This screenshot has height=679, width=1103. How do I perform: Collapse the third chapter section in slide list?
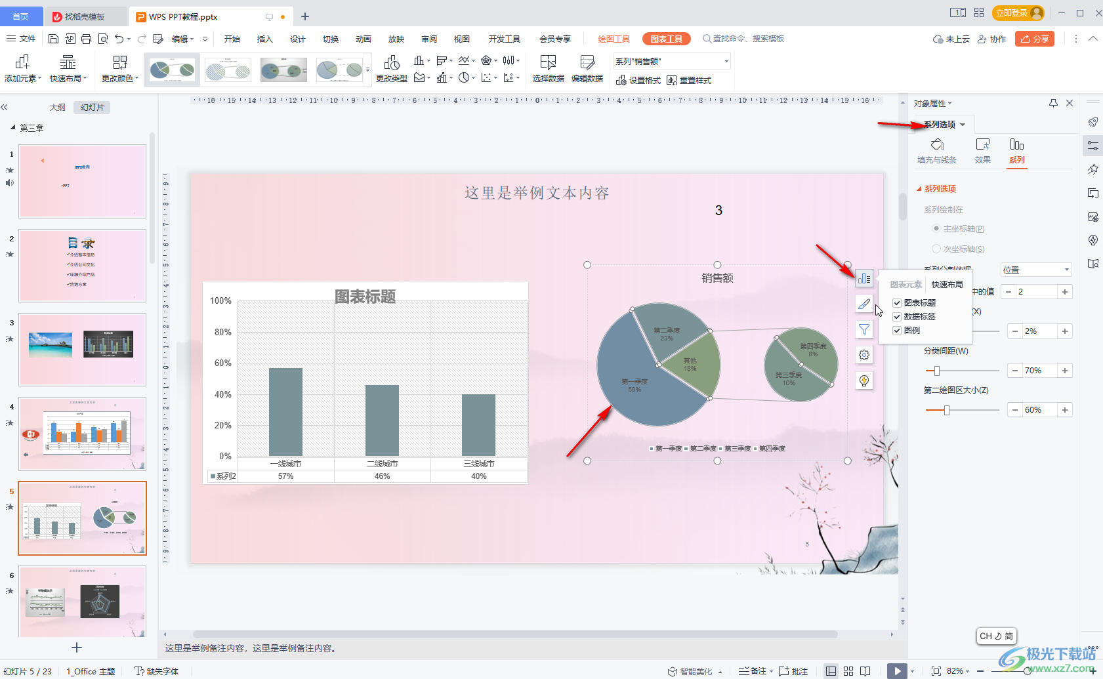pos(12,128)
